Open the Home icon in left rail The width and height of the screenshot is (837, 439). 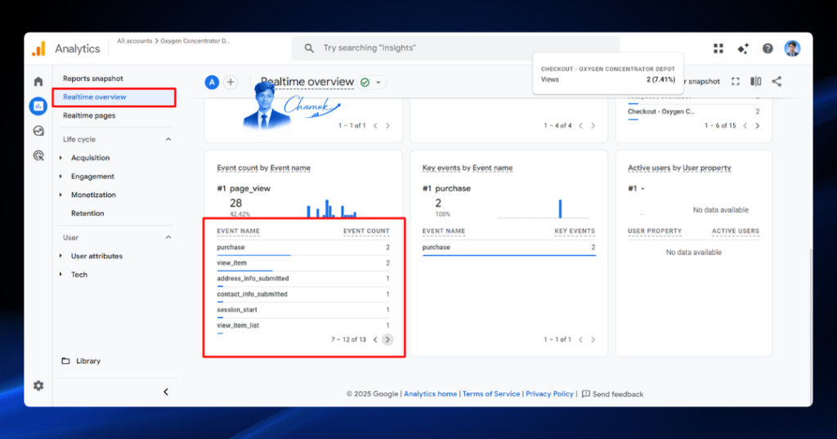coord(38,82)
